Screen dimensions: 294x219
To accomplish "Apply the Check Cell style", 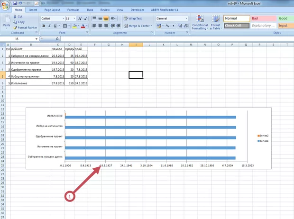I will 236,26.
